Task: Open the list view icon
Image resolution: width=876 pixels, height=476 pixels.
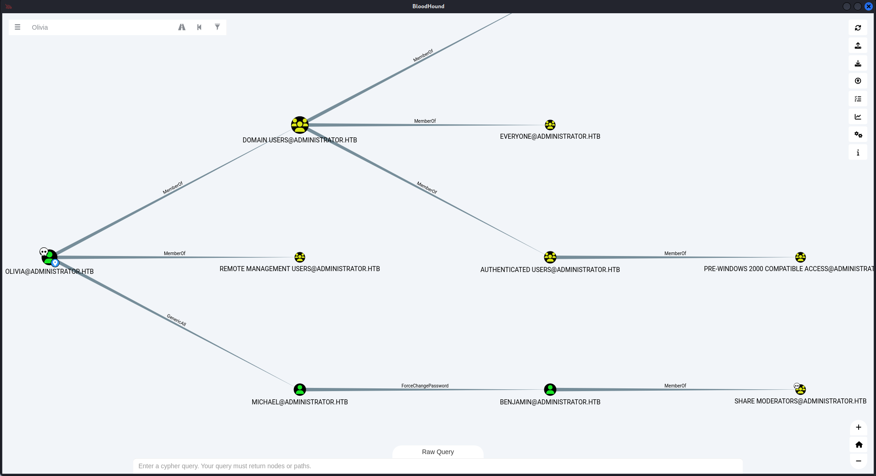Action: coord(858,99)
